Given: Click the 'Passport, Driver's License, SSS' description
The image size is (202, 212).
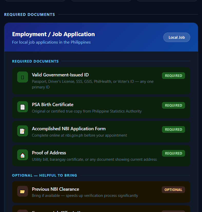Looking at the screenshot, I should (x=93, y=84).
